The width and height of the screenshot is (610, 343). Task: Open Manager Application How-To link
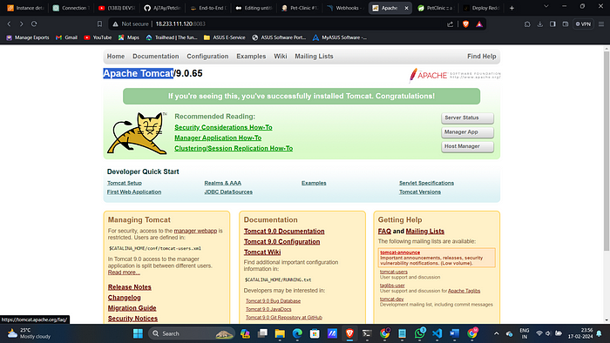pos(218,138)
